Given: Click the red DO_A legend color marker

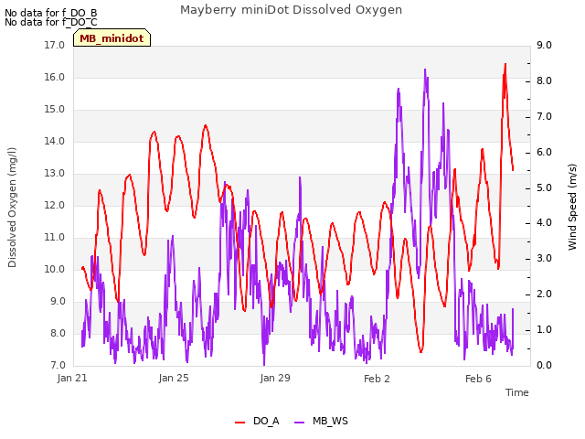Looking at the screenshot, I should coord(239,423).
